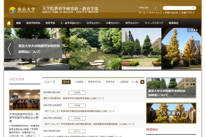Select third slideshow indicator dot
This screenshot has height=137, width=206.
(x=194, y=30)
